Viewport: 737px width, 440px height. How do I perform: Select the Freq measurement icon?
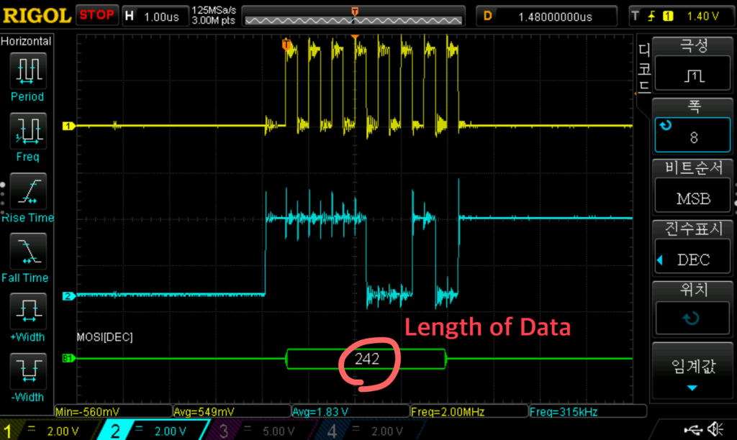(x=28, y=131)
